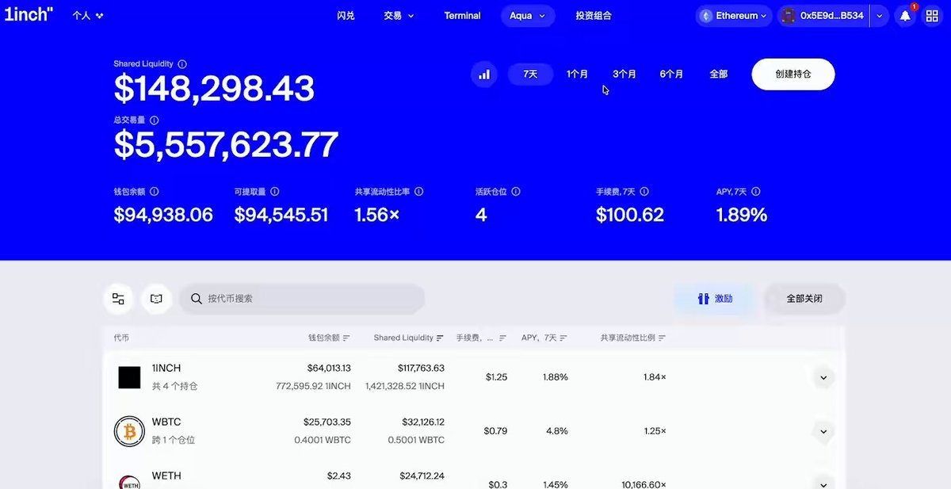Open the Aqua dropdown menu

tap(528, 16)
